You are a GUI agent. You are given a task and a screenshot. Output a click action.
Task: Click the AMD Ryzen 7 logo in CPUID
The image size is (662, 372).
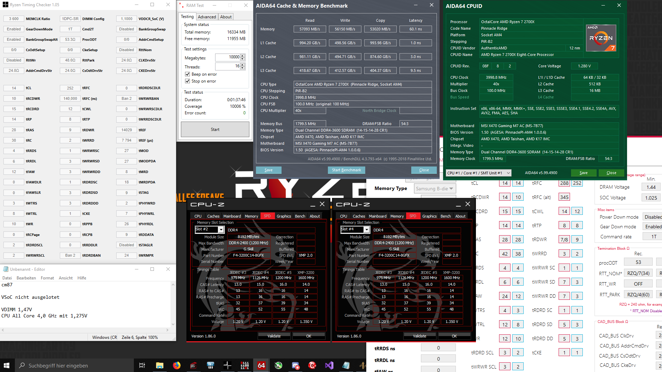click(601, 38)
